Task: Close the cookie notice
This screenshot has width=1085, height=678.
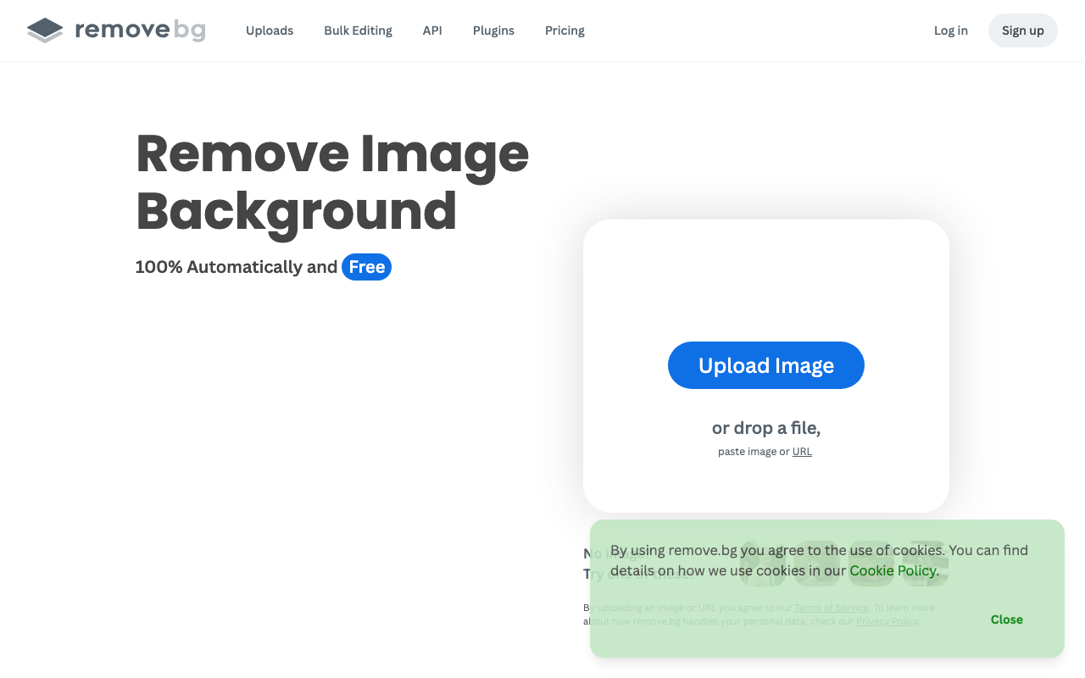Action: click(1007, 620)
